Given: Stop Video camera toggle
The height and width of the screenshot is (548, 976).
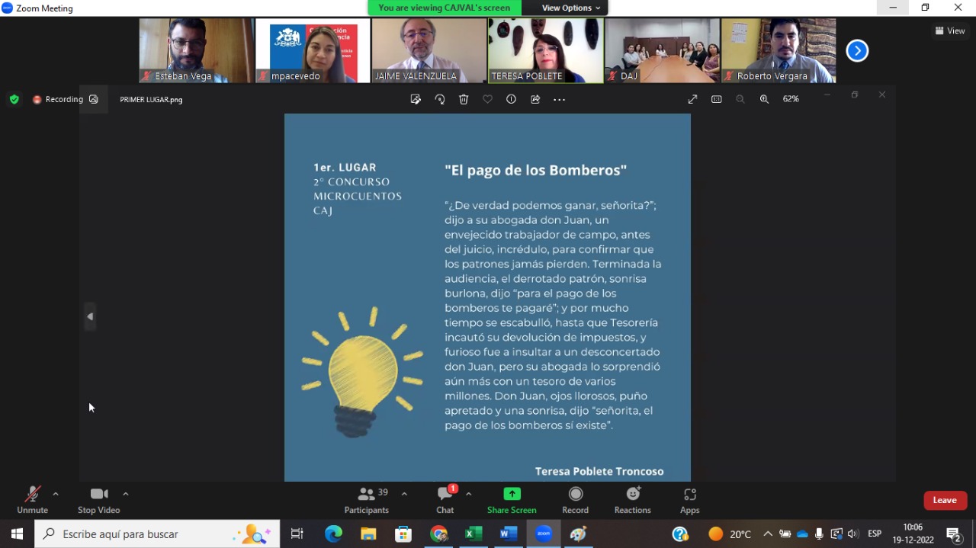Looking at the screenshot, I should (x=99, y=500).
